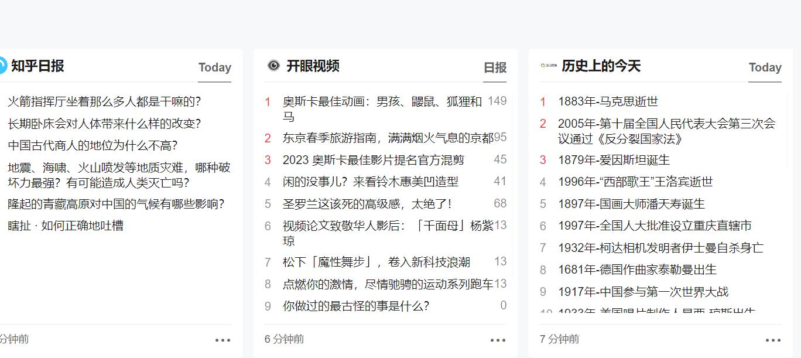Click the 知乎日报 logo icon

pos(2,66)
